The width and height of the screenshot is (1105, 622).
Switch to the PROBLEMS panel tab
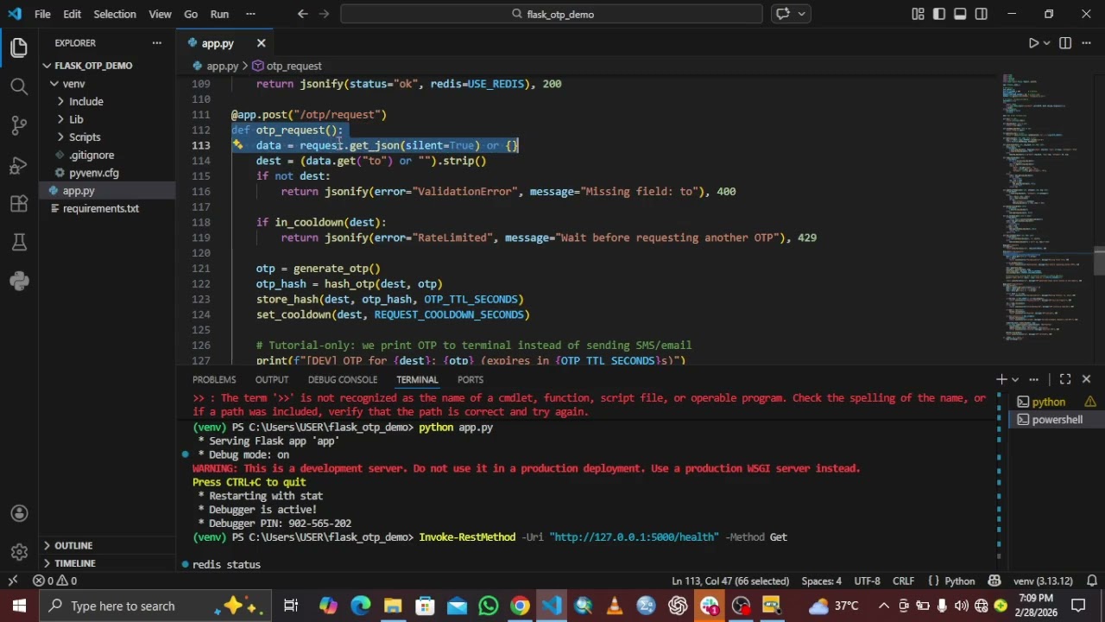(214, 380)
